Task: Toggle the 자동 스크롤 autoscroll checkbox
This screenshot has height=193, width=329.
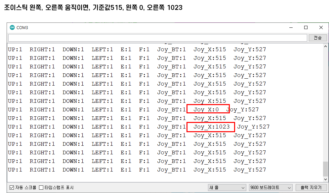Action: click(x=12, y=187)
